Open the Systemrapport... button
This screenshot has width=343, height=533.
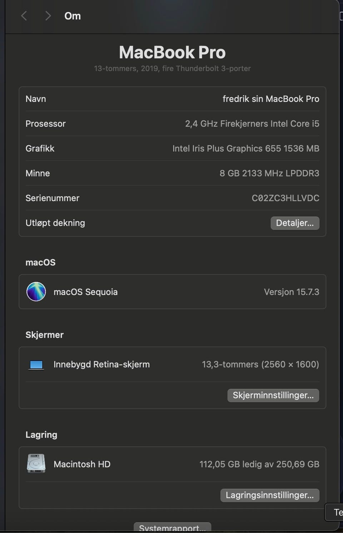pos(172,527)
